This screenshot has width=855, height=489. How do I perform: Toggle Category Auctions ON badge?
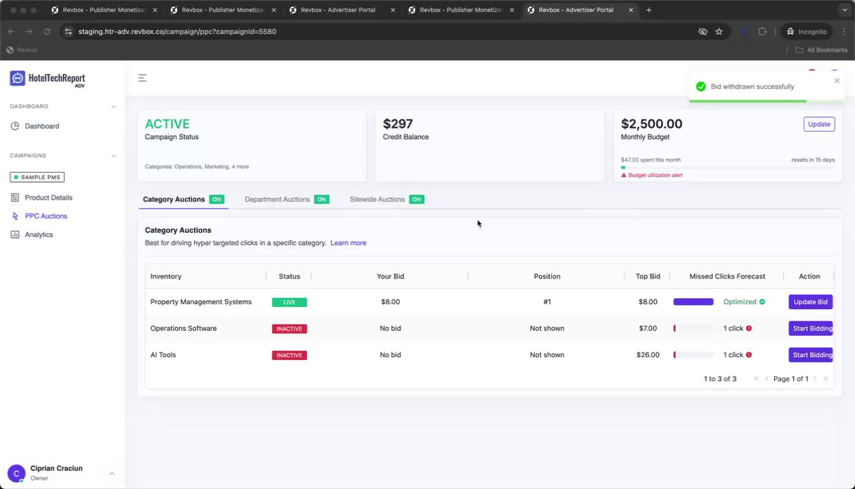pos(216,199)
